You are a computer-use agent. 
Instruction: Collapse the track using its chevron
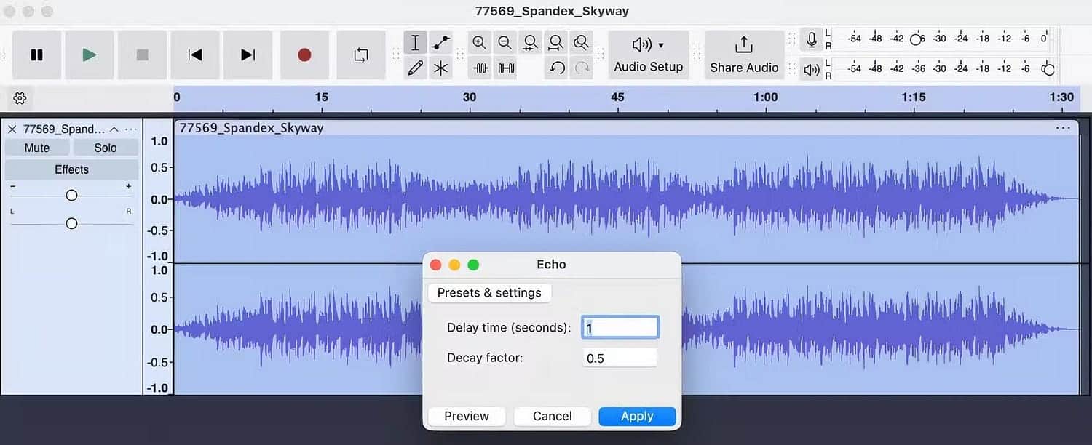114,129
